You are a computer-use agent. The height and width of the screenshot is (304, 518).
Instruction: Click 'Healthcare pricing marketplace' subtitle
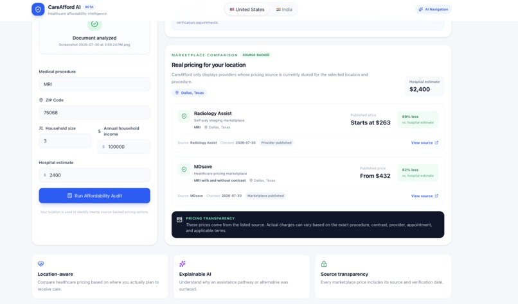(220, 173)
